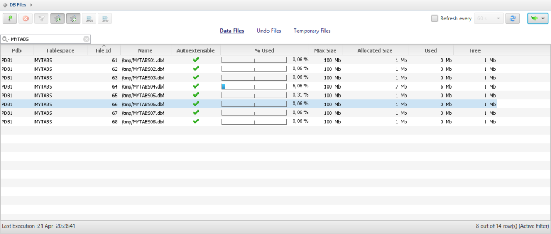Viewport: 551px width, 234px height.
Task: Open the Data Files link
Action: coord(232,31)
